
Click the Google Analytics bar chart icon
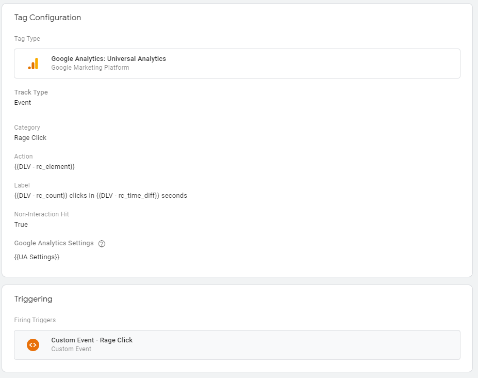pos(33,64)
